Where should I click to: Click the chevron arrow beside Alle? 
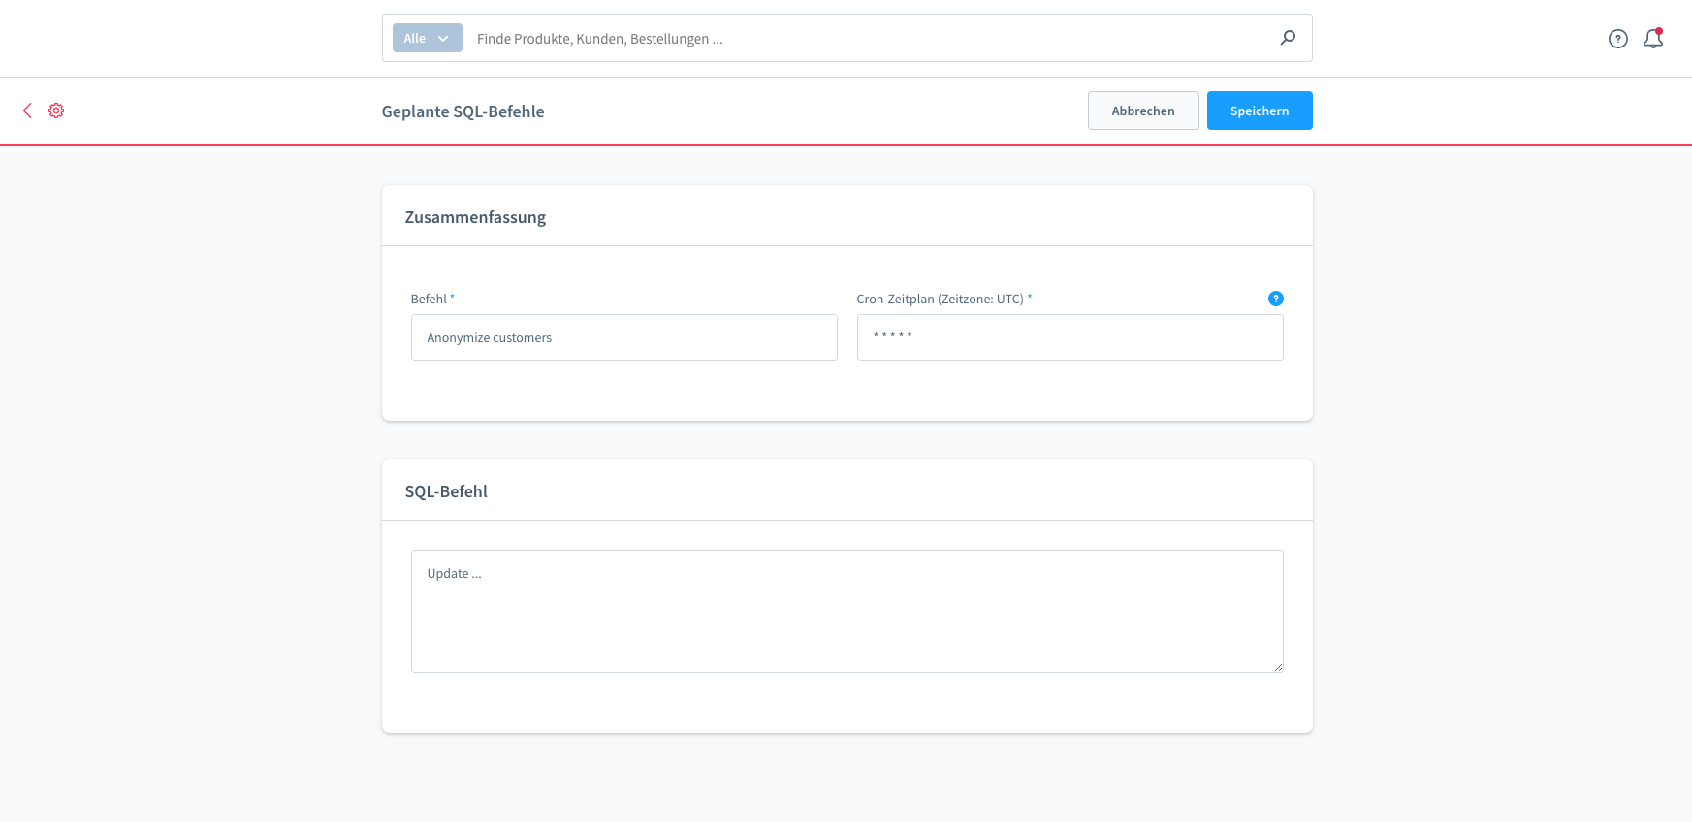coord(443,39)
